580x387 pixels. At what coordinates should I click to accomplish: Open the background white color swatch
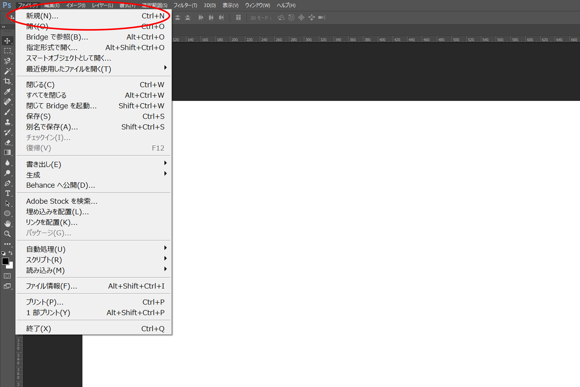pos(11,266)
